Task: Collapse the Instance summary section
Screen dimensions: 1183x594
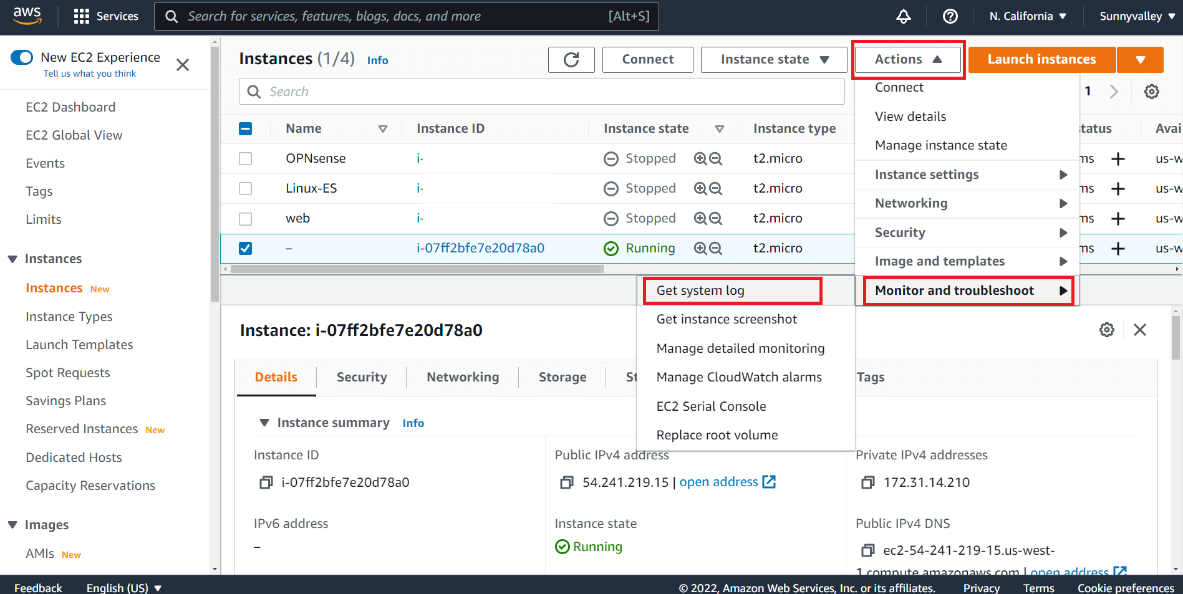Action: pos(264,422)
